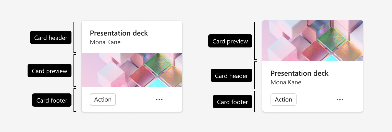Click the Presentation deck title on left card
The image size is (392, 132).
click(x=119, y=33)
